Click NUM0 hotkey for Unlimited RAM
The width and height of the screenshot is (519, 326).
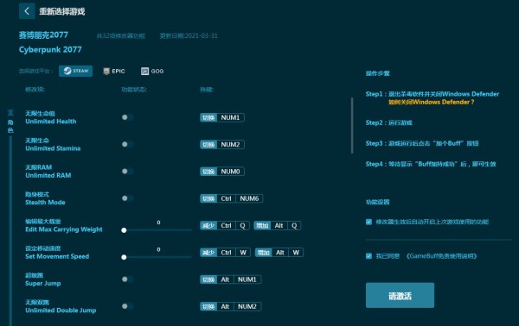222,172
